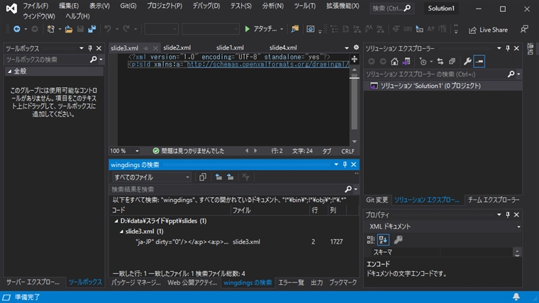Open the 拡張機能(X) menu
The width and height of the screenshot is (539, 303).
(343, 6)
